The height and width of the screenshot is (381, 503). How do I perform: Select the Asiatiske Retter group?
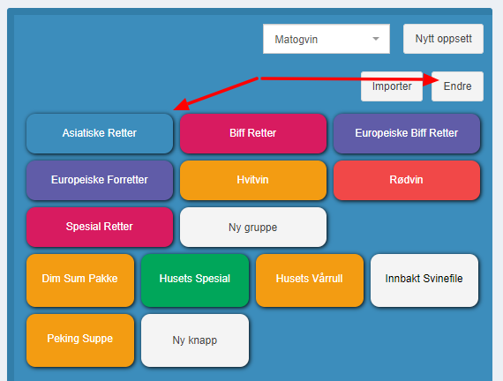point(100,133)
